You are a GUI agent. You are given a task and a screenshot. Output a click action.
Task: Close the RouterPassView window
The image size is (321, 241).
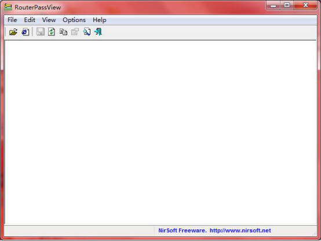305,5
